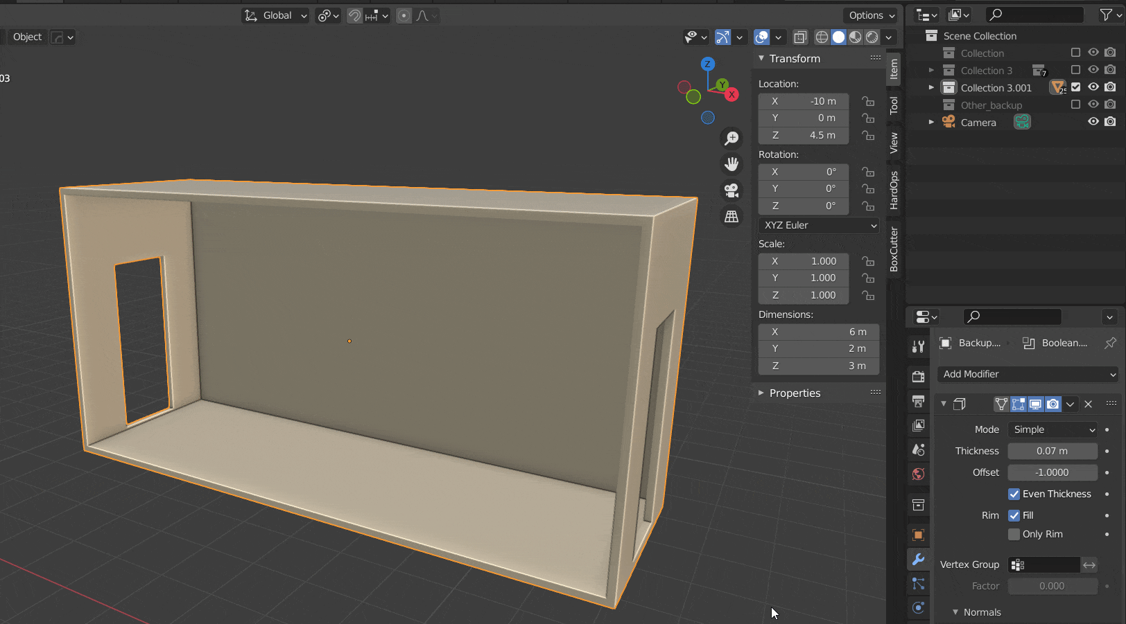Click the Boolean modifier pin button
This screenshot has width=1126, height=624.
[1110, 343]
